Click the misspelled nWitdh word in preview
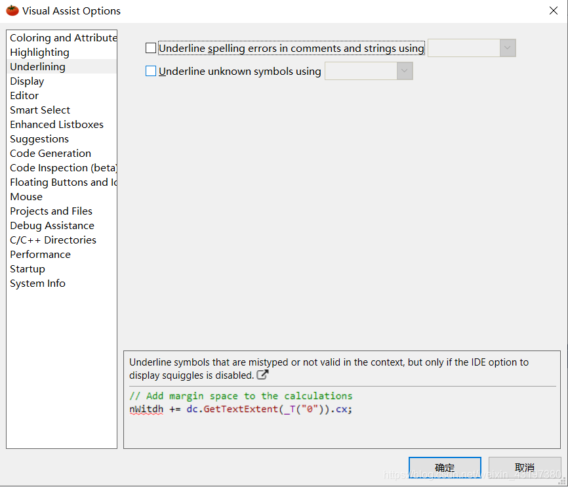The height and width of the screenshot is (487, 568). [146, 410]
